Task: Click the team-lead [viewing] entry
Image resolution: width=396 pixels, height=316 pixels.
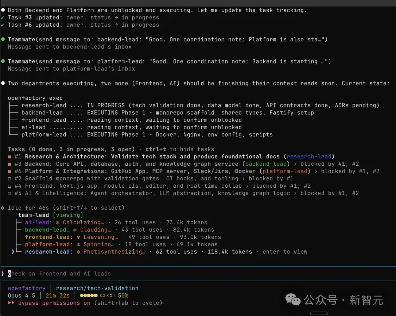Action: pos(51,215)
